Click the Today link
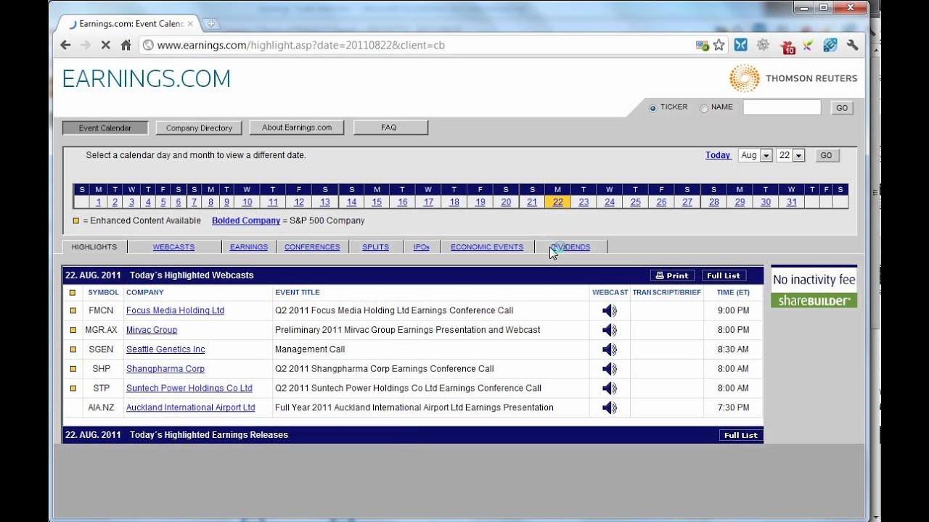The height and width of the screenshot is (522, 929). (718, 155)
